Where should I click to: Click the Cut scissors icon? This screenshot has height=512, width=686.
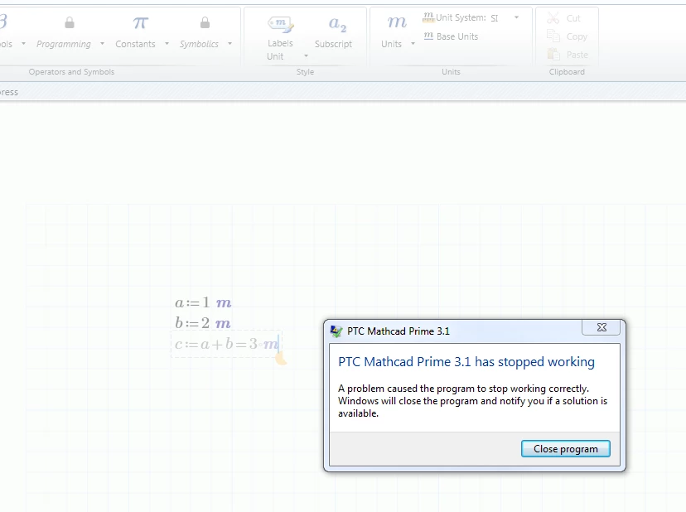click(x=553, y=18)
